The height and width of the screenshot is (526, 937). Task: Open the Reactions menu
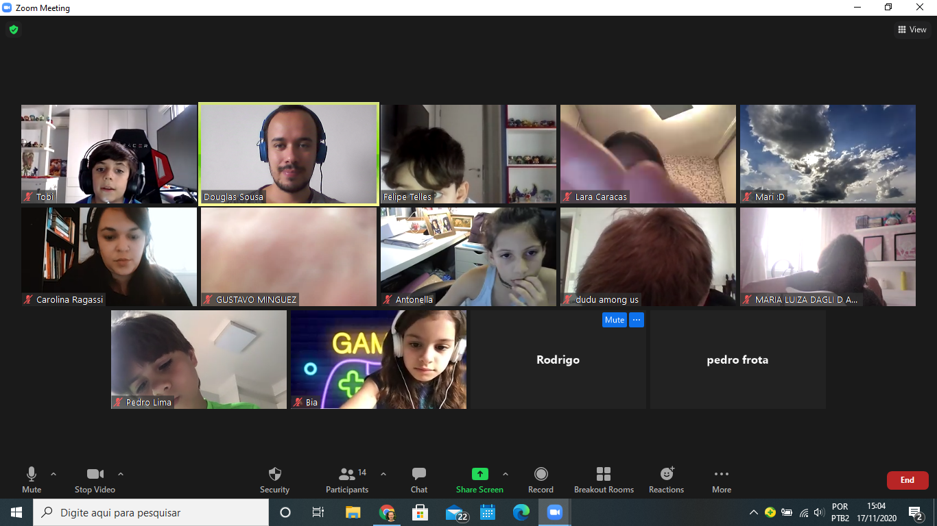(x=667, y=479)
